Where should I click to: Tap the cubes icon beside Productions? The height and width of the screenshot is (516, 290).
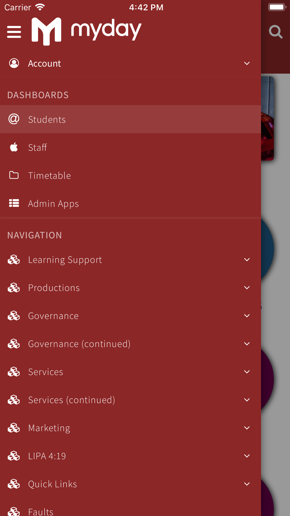point(14,288)
